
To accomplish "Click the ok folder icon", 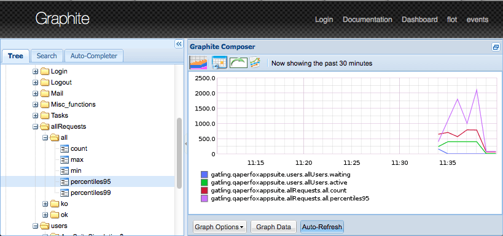I will (x=55, y=215).
